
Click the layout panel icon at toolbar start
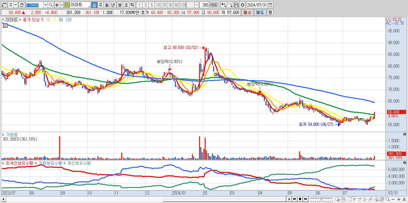(x=4, y=5)
